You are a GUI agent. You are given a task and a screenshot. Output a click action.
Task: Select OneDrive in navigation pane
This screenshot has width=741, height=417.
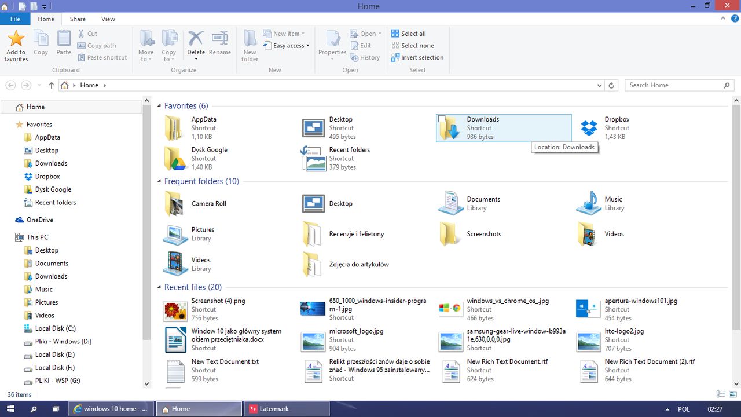pyautogui.click(x=40, y=220)
